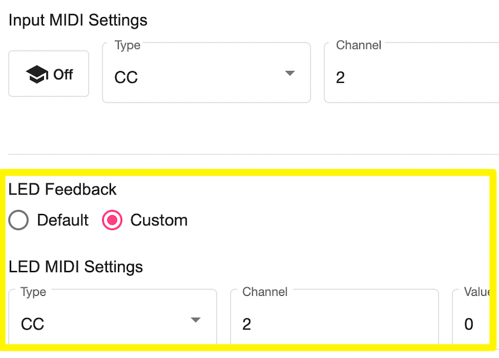
Task: Click the "Custom" radio label text
Action: [159, 220]
